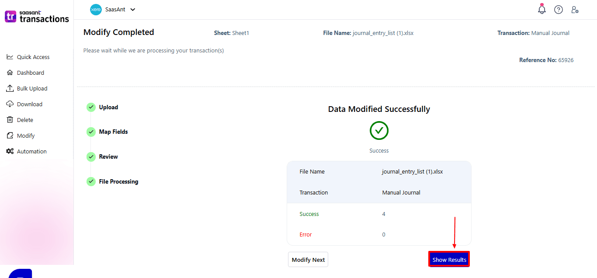The height and width of the screenshot is (278, 597).
Task: Click the File Processing step check icon
Action: (x=91, y=181)
